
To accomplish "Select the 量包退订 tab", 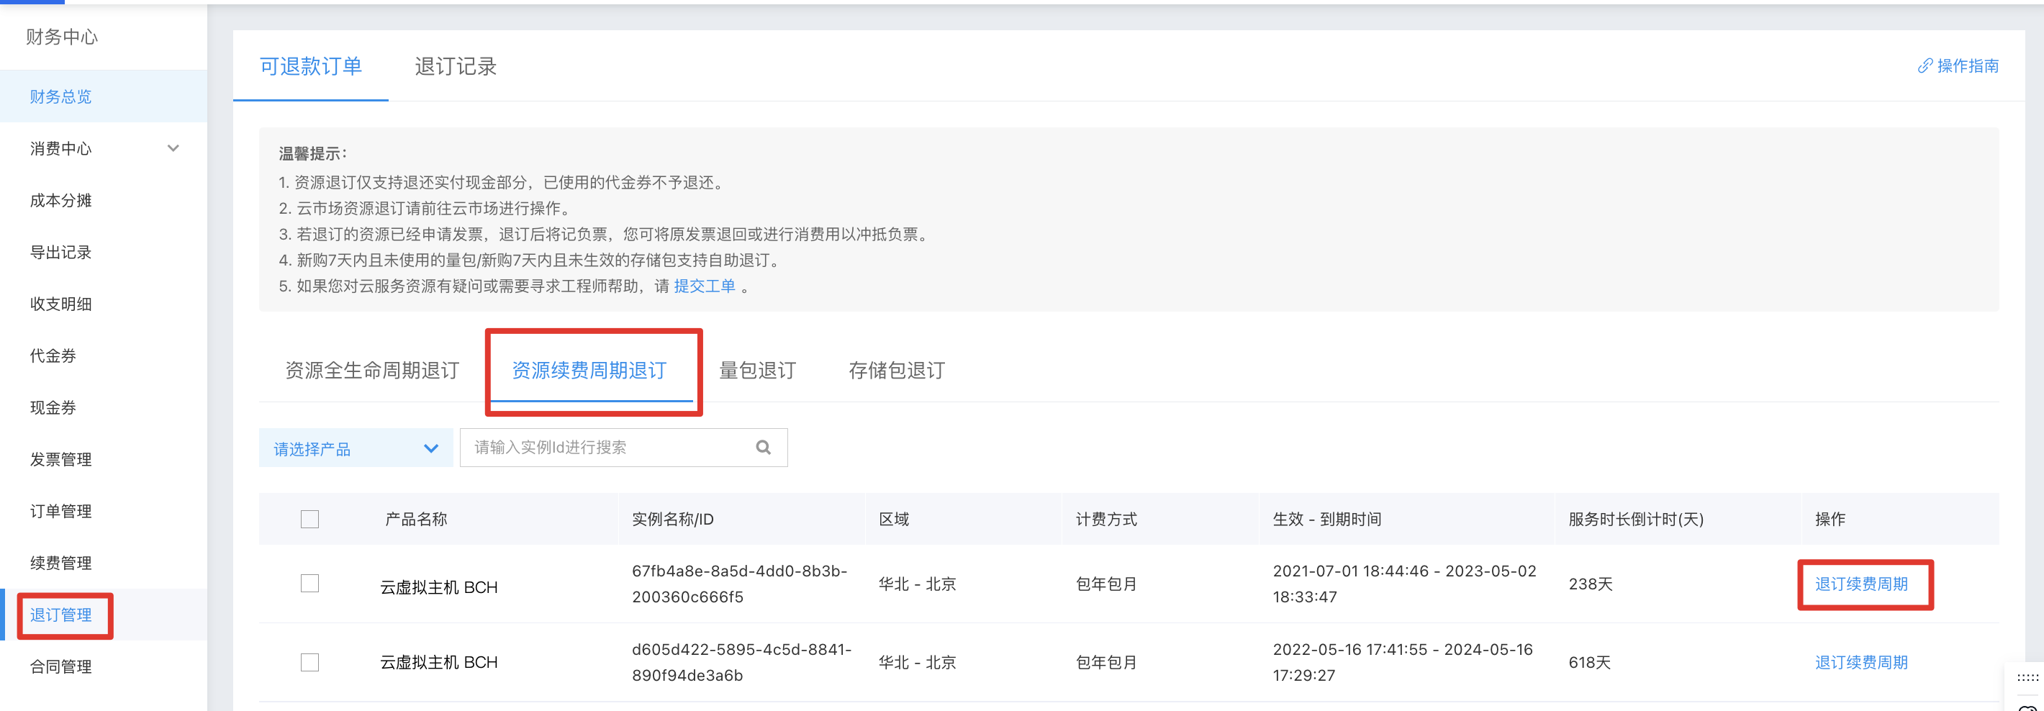I will pyautogui.click(x=758, y=371).
